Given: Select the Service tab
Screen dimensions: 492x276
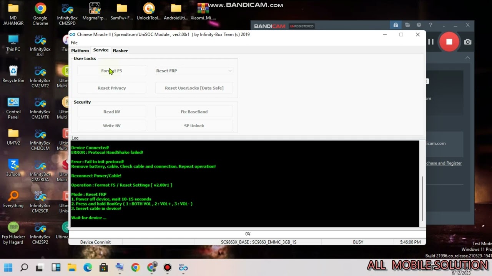Looking at the screenshot, I should coord(101,50).
